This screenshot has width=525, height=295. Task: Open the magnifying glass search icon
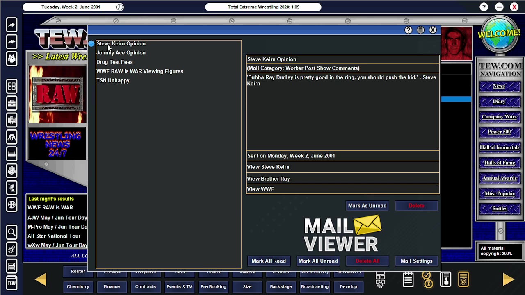pos(11,232)
